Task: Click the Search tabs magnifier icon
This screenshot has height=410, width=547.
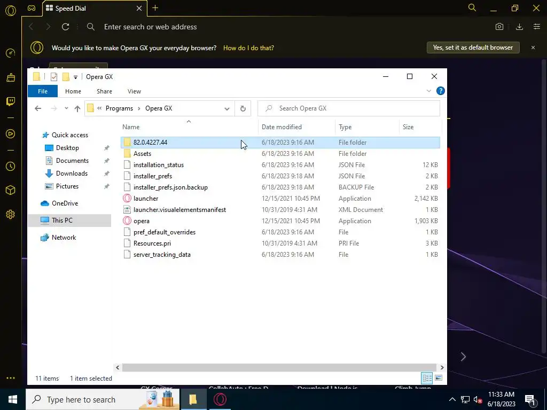Action: pos(472,7)
